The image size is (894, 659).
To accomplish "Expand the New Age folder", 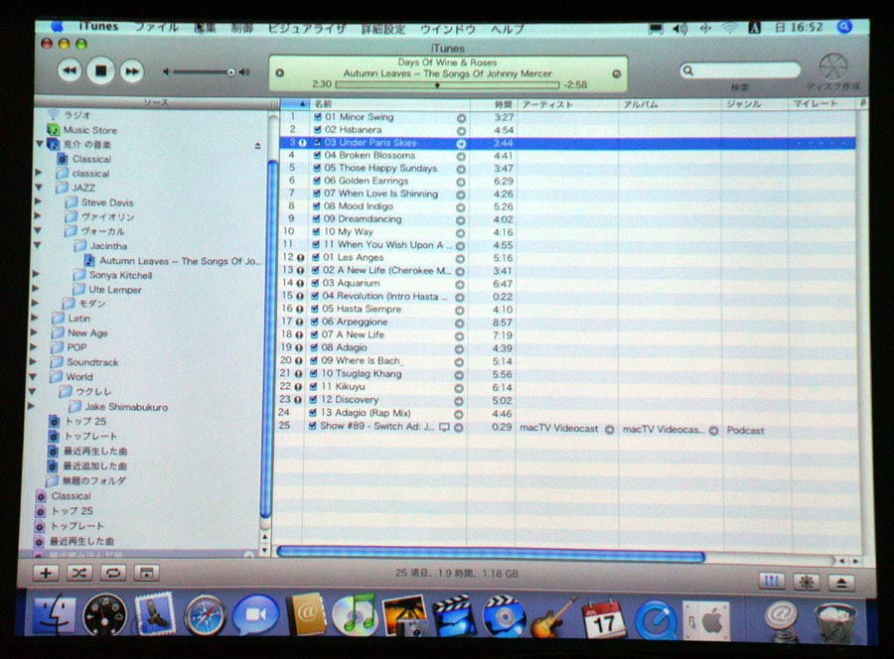I will (35, 332).
